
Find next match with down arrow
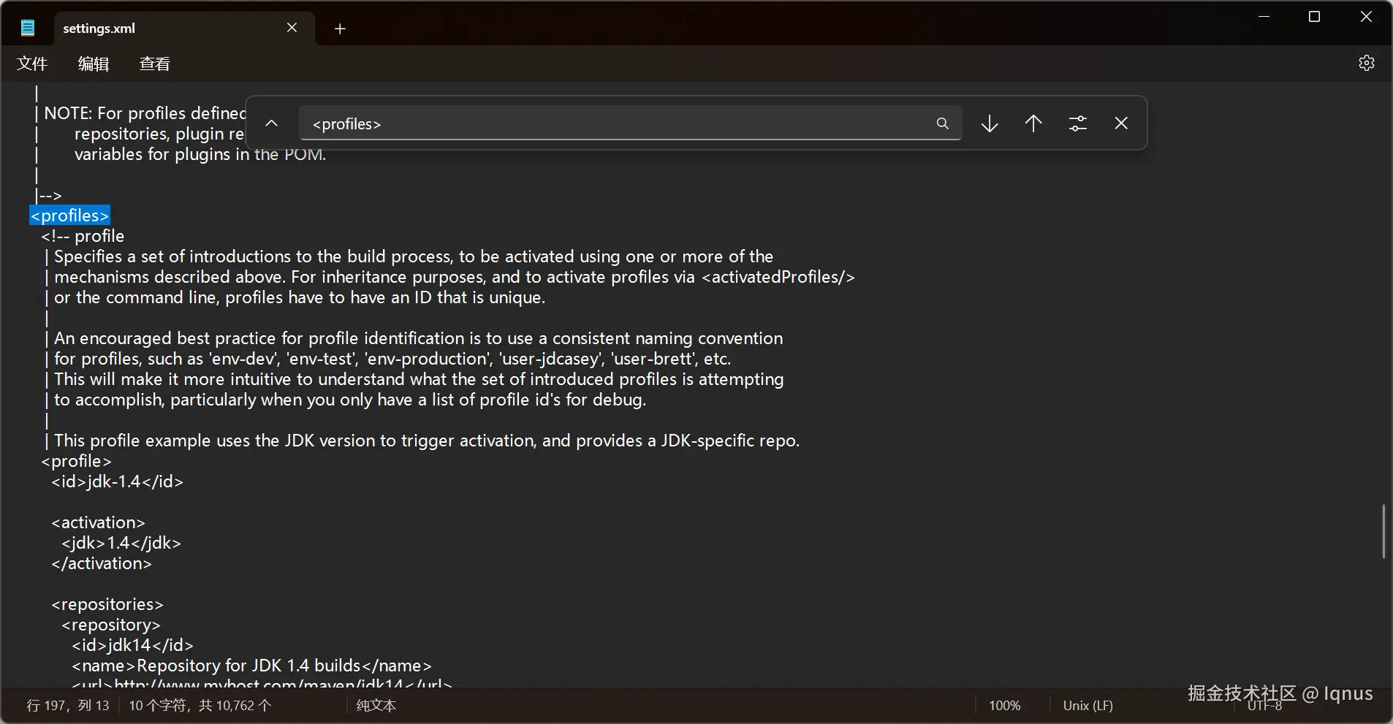point(990,123)
